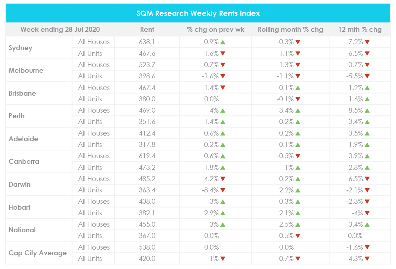The height and width of the screenshot is (269, 396).
Task: Click Perth All Units rent 351.6
Action: coord(147,122)
